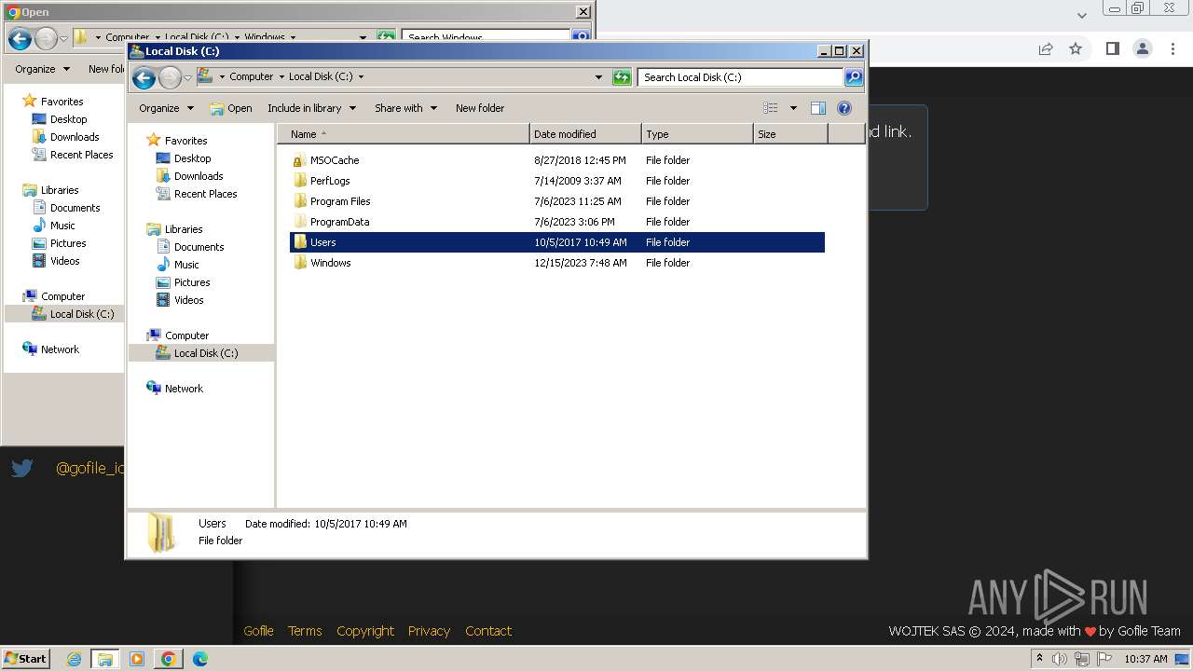This screenshot has height=671, width=1193.
Task: Click New folder in Local Disk toolbar
Action: click(480, 108)
